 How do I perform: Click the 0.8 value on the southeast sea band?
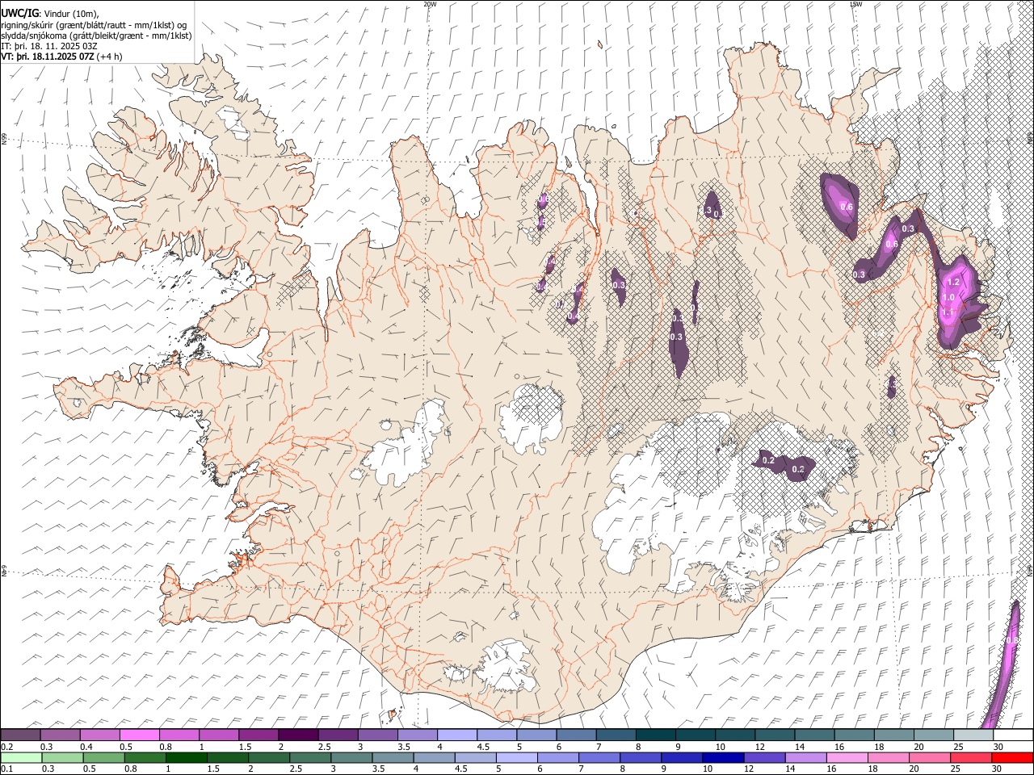[1012, 640]
